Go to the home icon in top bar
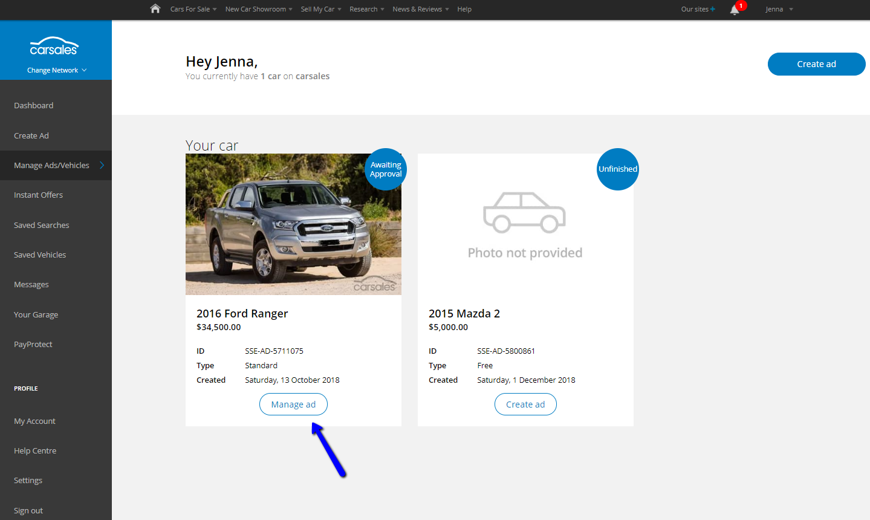 tap(155, 8)
